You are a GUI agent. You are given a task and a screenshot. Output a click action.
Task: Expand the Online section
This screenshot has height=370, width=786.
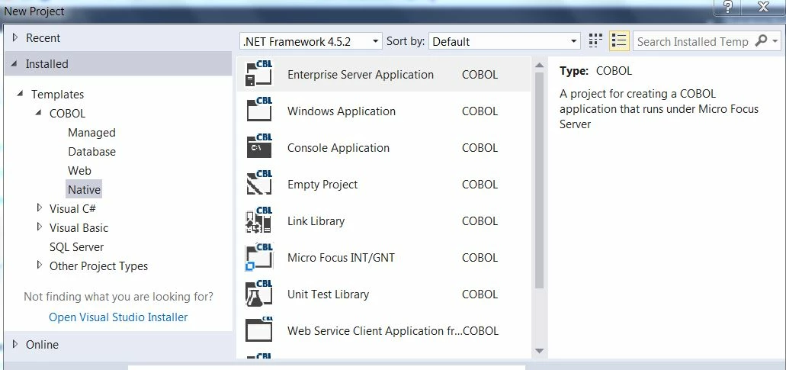(15, 344)
